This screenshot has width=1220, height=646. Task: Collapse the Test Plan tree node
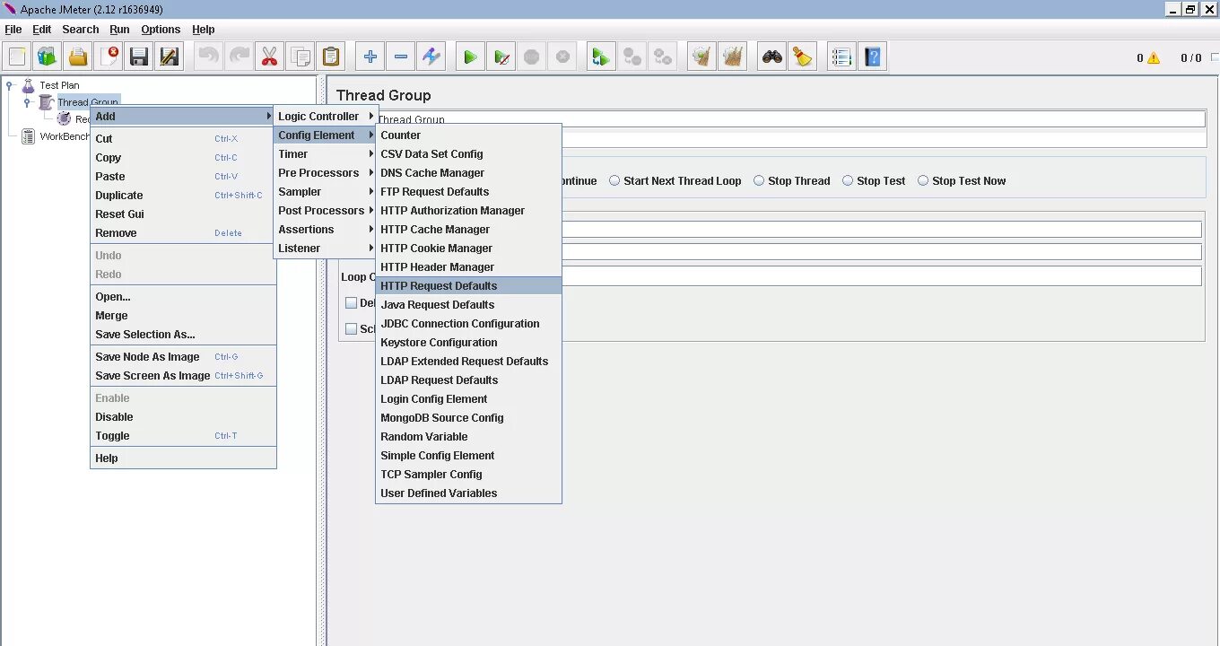pyautogui.click(x=11, y=85)
